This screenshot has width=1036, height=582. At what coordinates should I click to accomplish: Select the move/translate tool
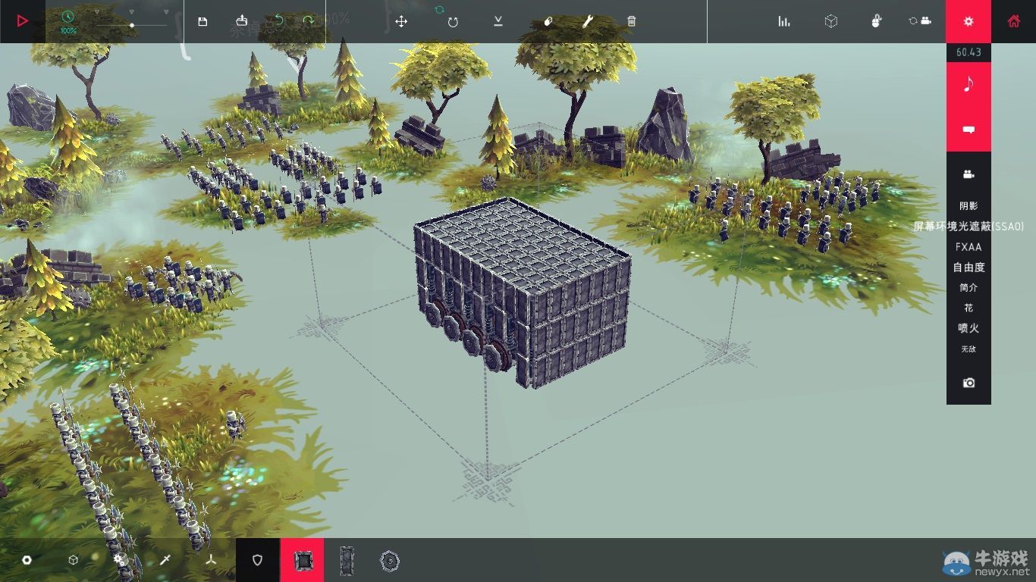(x=401, y=21)
